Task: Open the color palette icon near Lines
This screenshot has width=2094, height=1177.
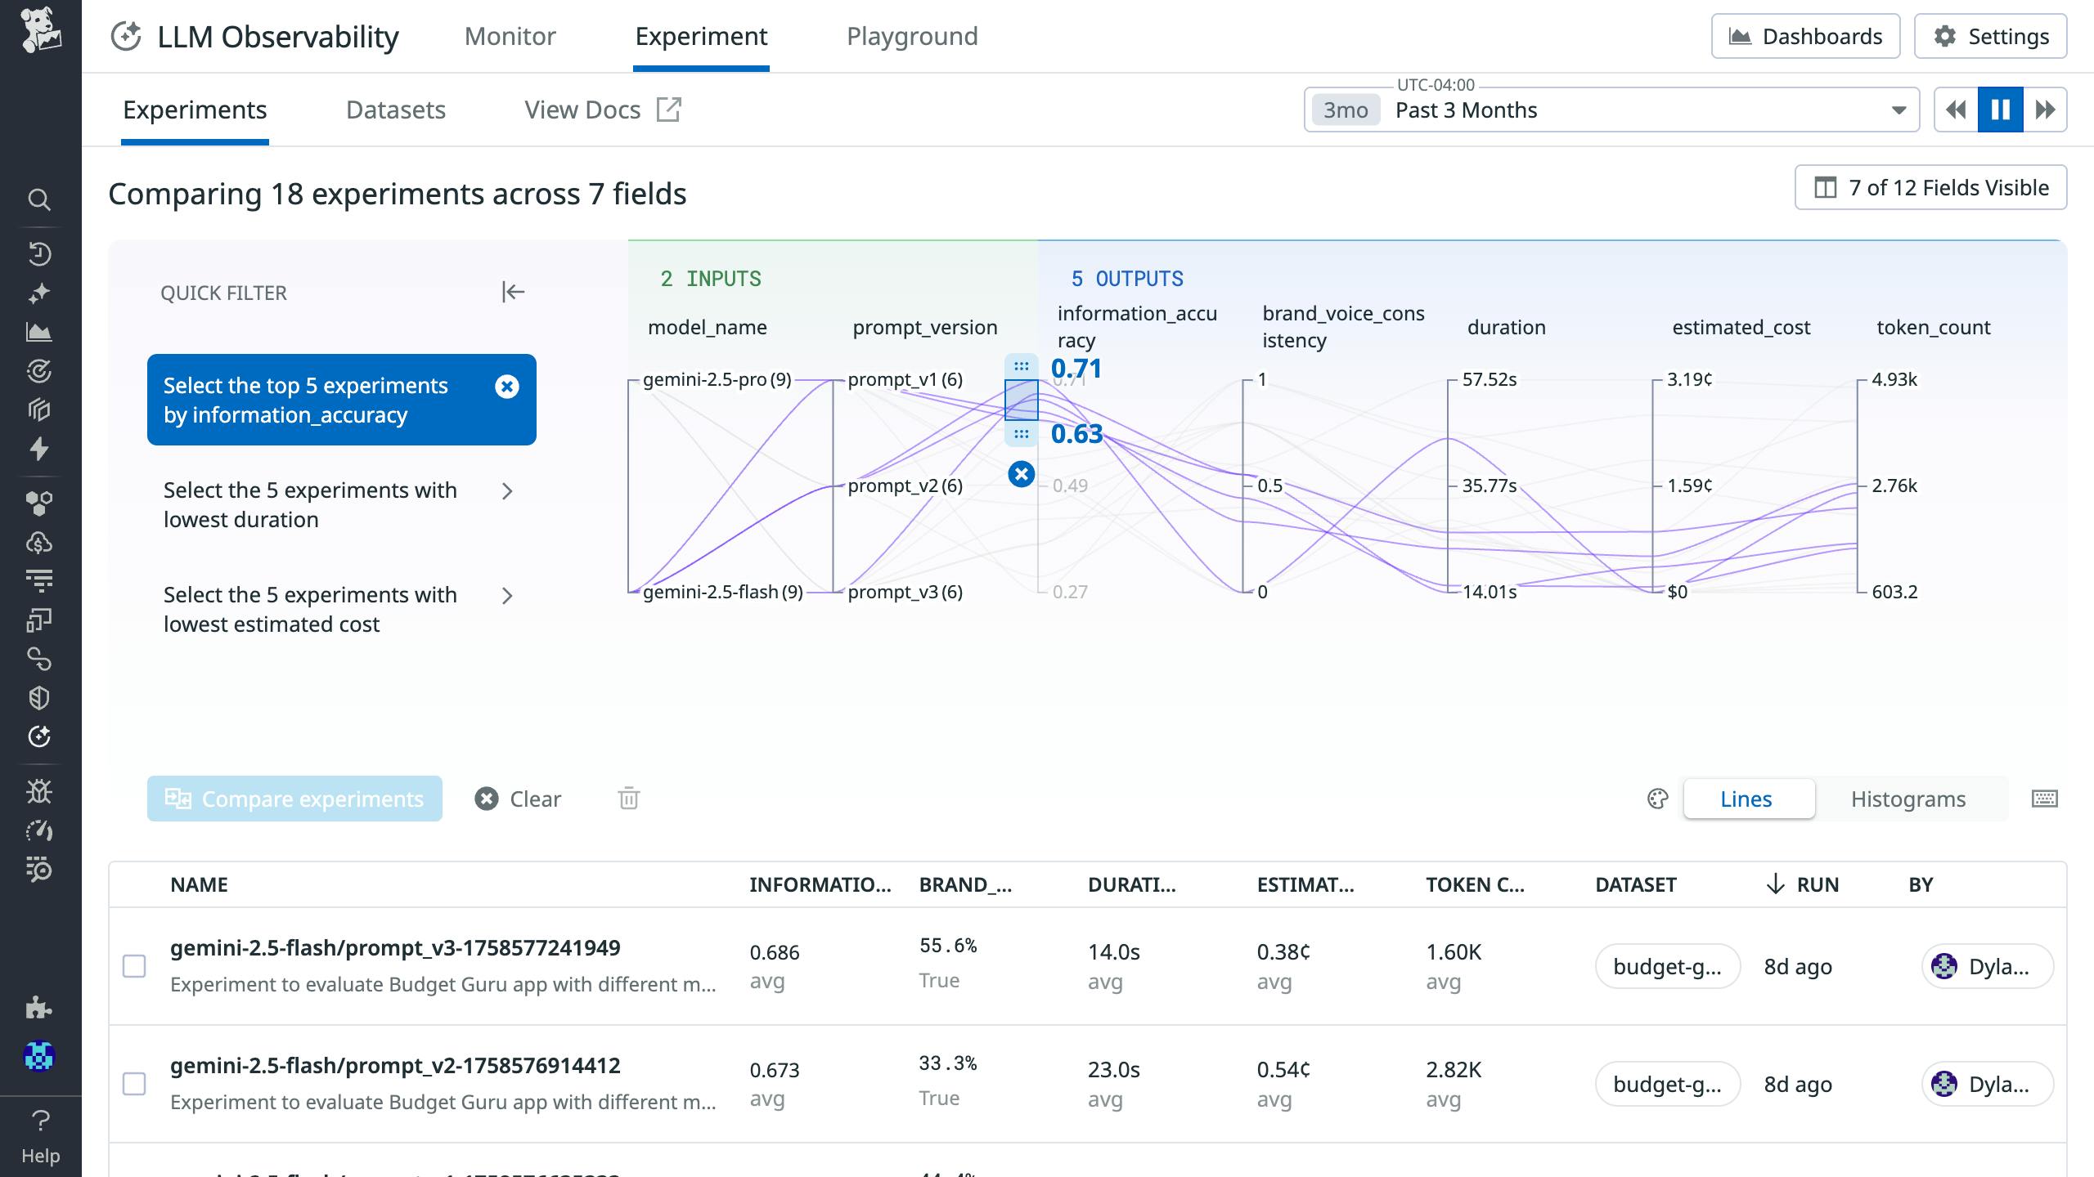Action: coord(1657,799)
